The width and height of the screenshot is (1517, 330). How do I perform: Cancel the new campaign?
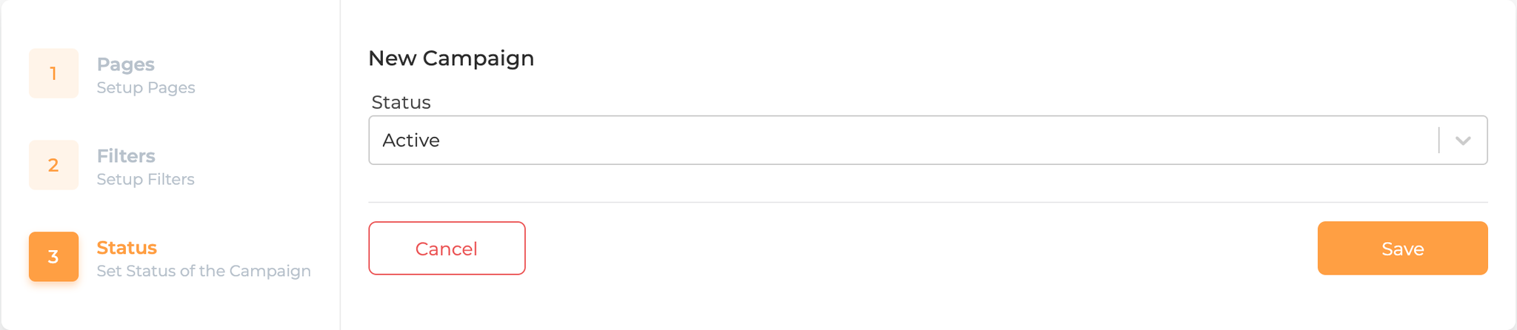447,249
